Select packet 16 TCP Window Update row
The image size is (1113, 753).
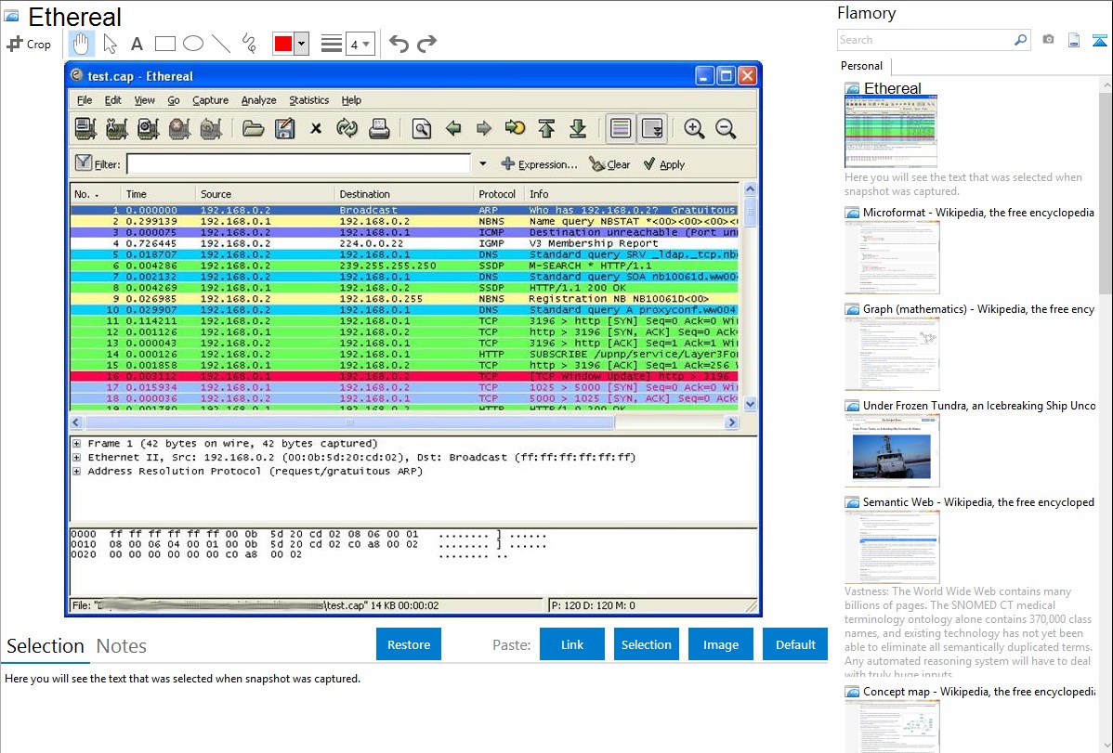[x=404, y=376]
